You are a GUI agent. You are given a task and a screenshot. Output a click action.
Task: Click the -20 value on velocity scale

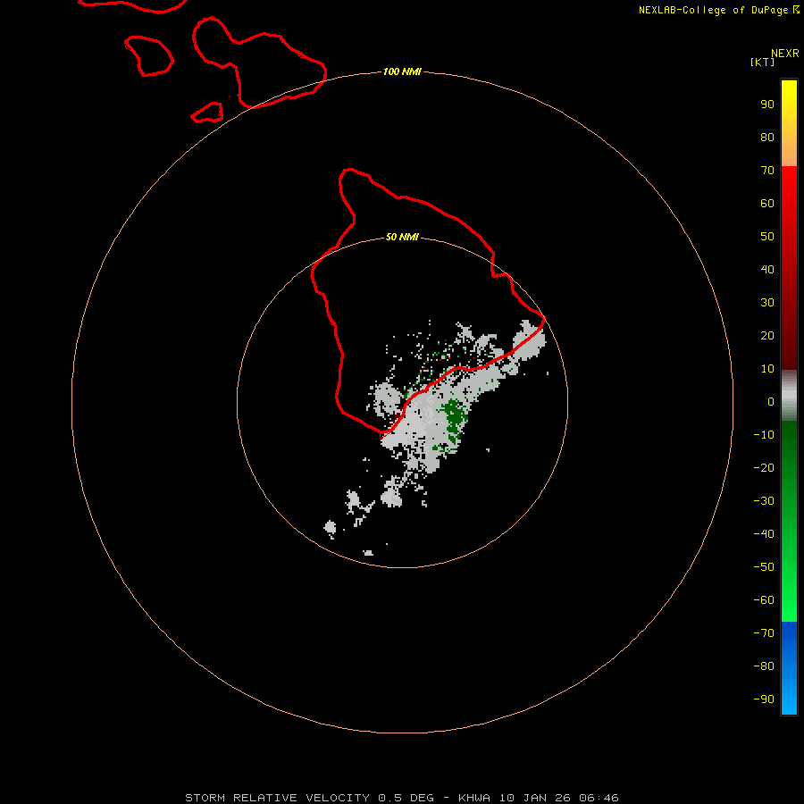pyautogui.click(x=764, y=468)
